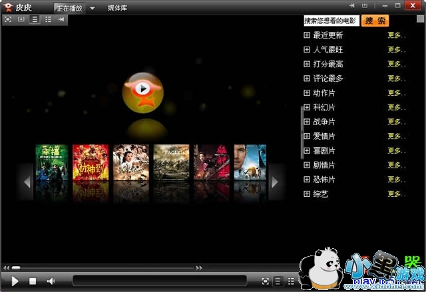This screenshot has width=426, height=292.
Task: Open 更多 link for 喜剧片
Action: [x=396, y=150]
